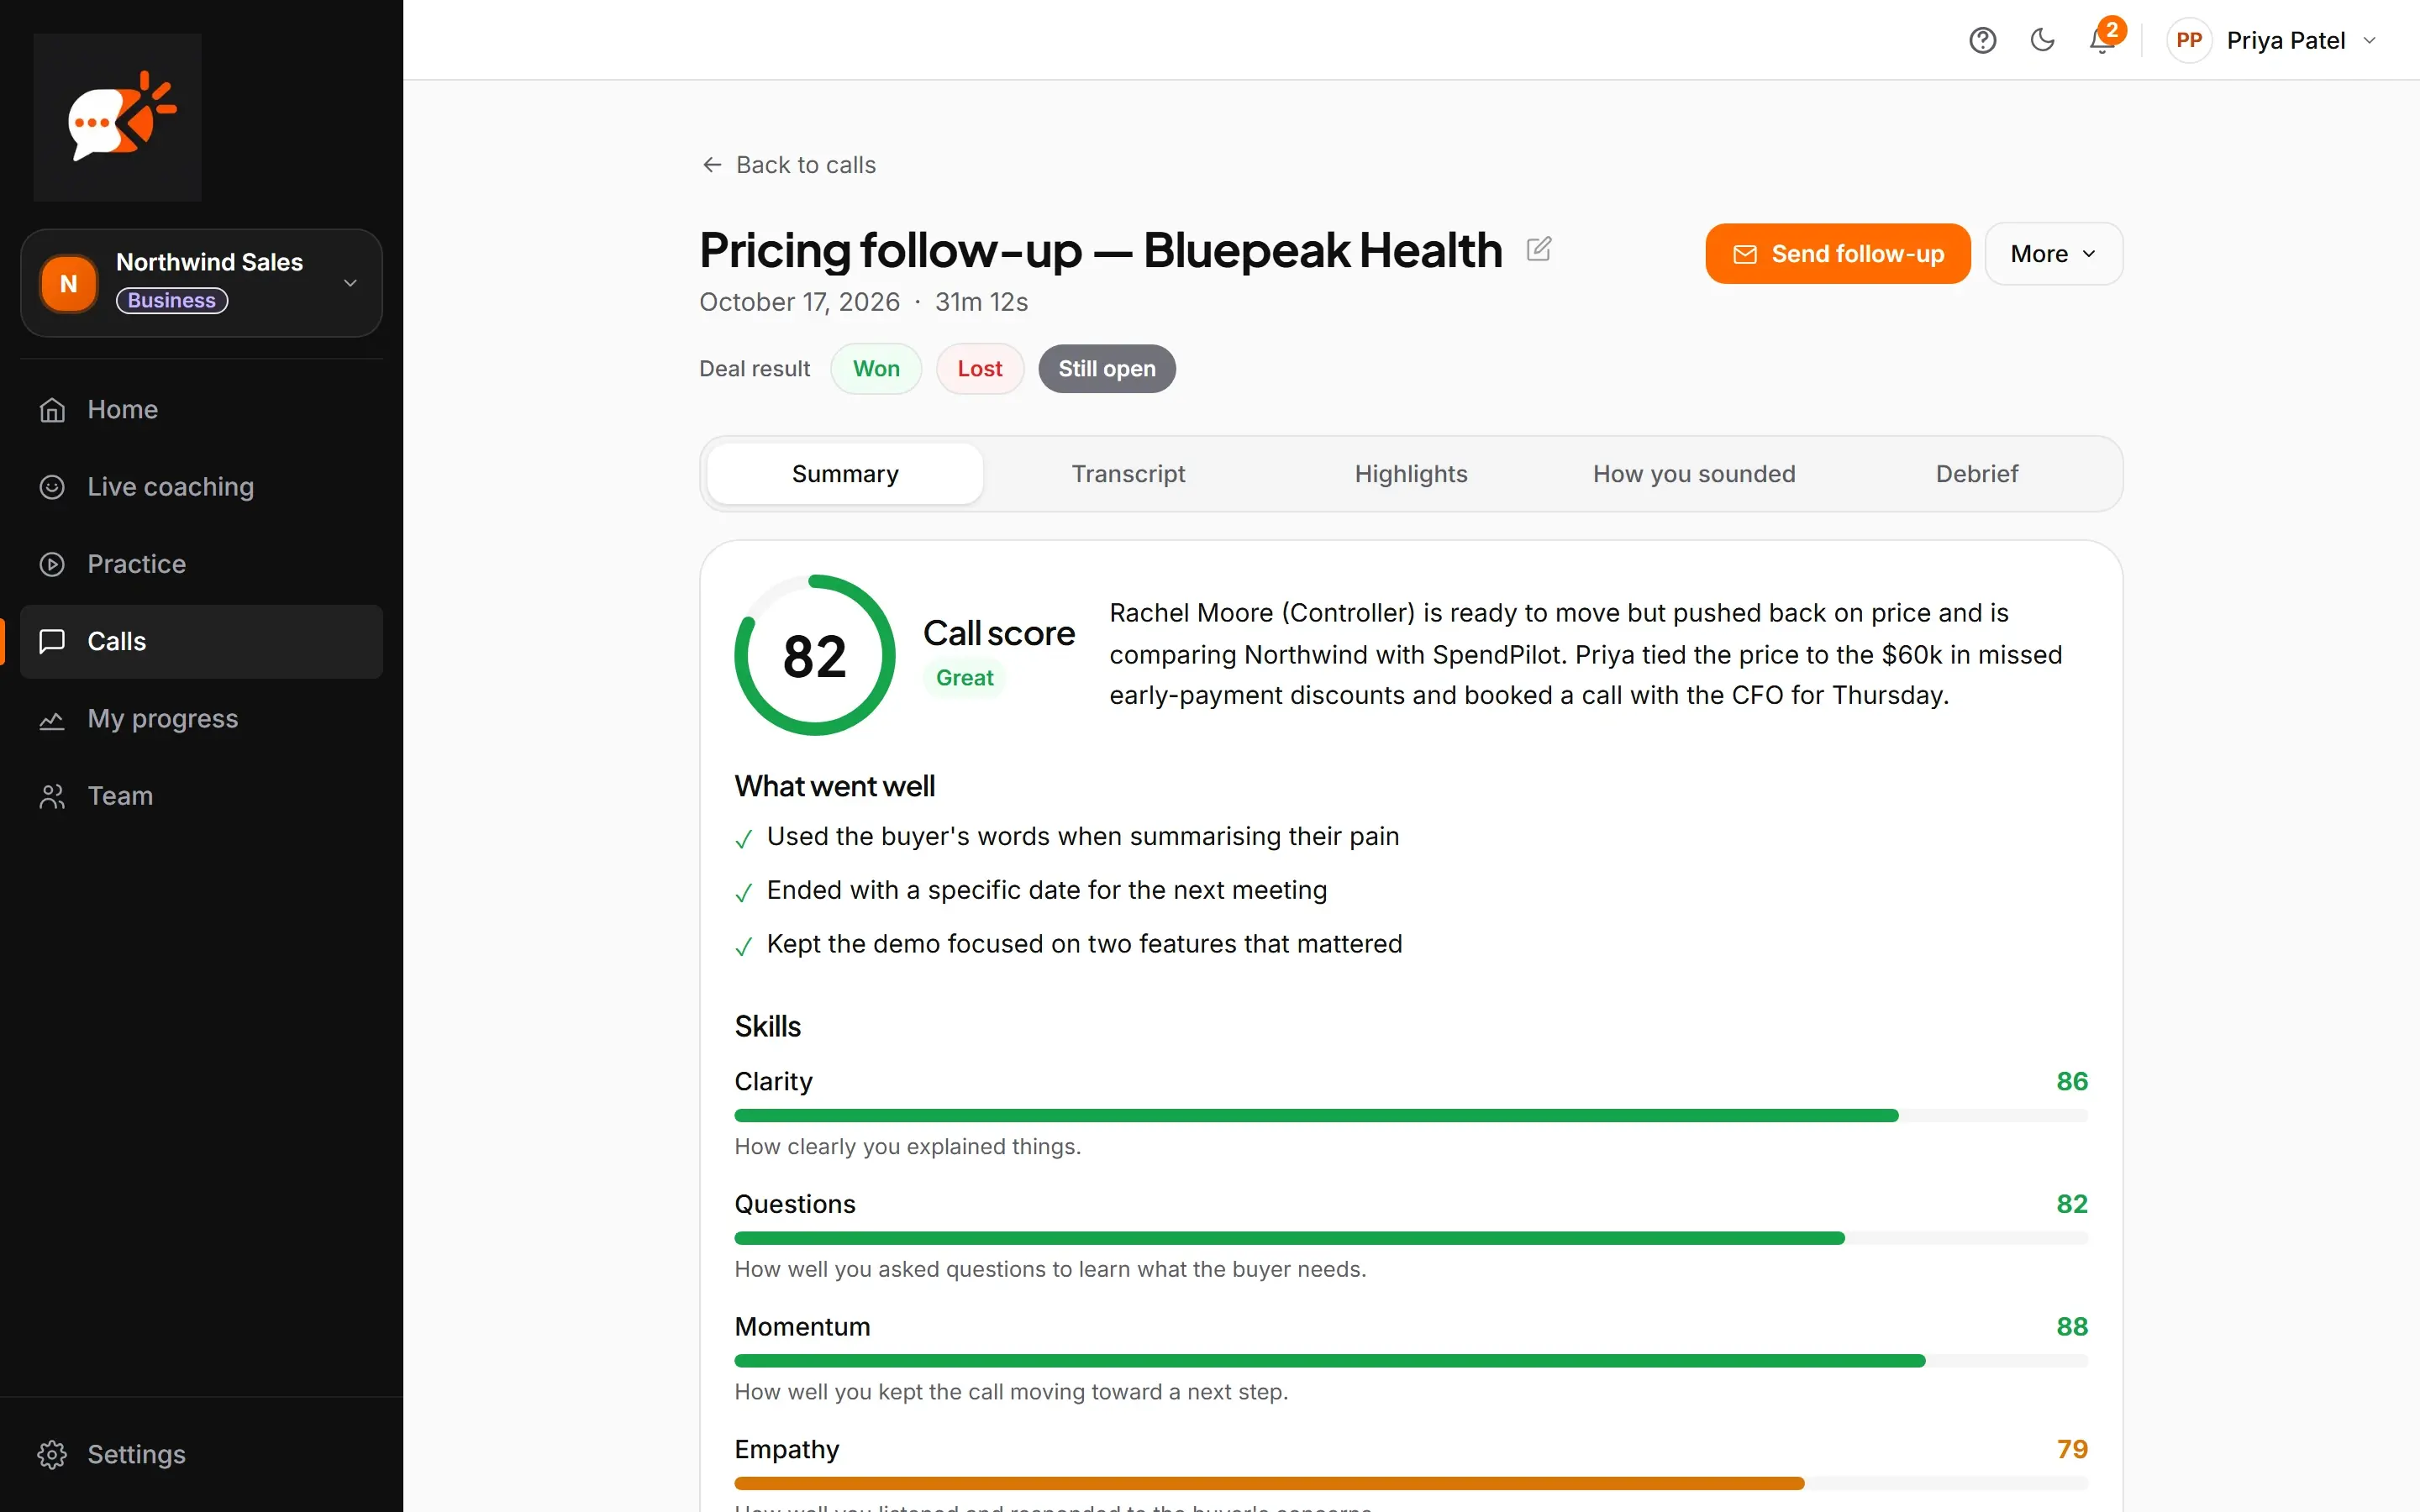Image resolution: width=2420 pixels, height=1512 pixels.
Task: Mark deal result as Lost
Action: [979, 369]
